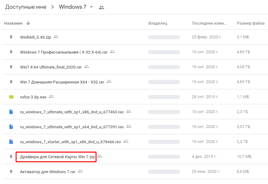Click the date 25 февр. 2020 г.
The image size is (268, 184).
coord(207,37)
